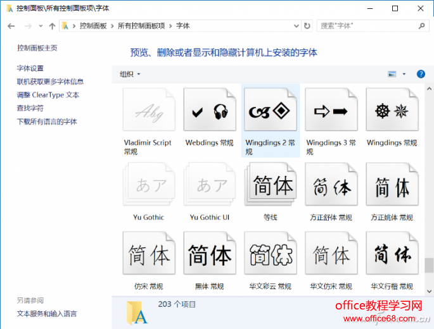Expand chevron after 控制面板 in address bar

112,26
